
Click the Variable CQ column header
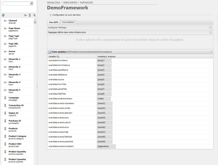click(x=72, y=56)
